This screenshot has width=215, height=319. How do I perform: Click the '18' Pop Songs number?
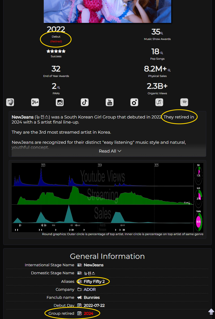click(x=155, y=51)
